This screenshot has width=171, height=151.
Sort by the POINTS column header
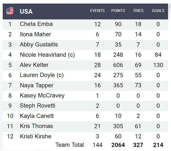(118, 11)
